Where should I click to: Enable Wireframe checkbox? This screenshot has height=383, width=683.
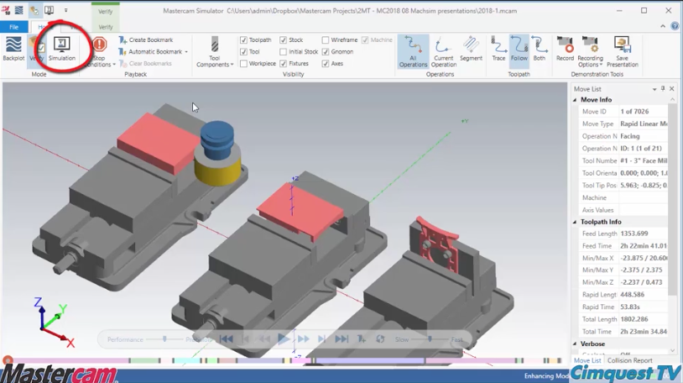pyautogui.click(x=326, y=39)
